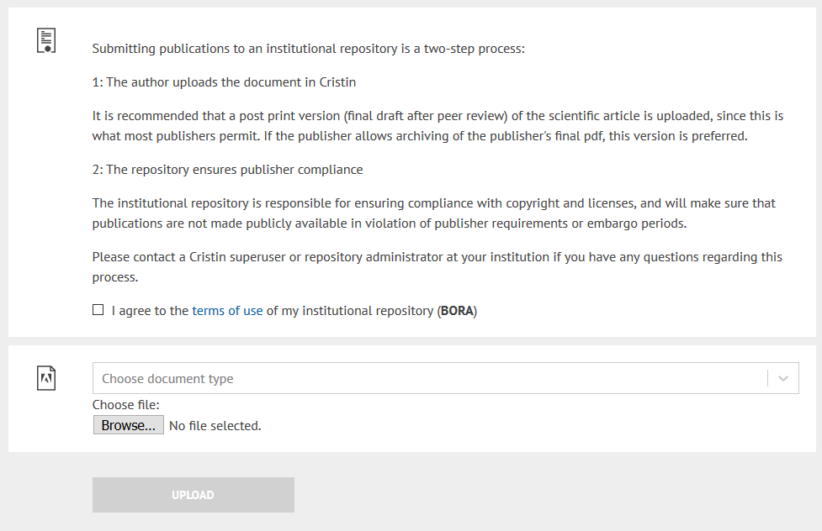
Task: Click the document info icon
Action: tap(46, 40)
